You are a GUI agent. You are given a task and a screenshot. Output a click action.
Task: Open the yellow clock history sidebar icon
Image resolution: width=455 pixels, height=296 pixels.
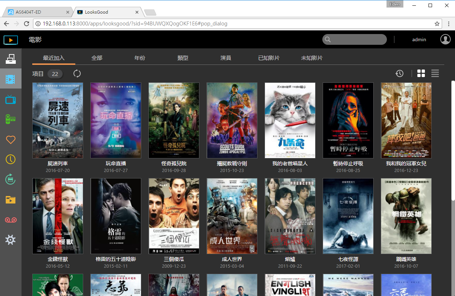coord(11,159)
